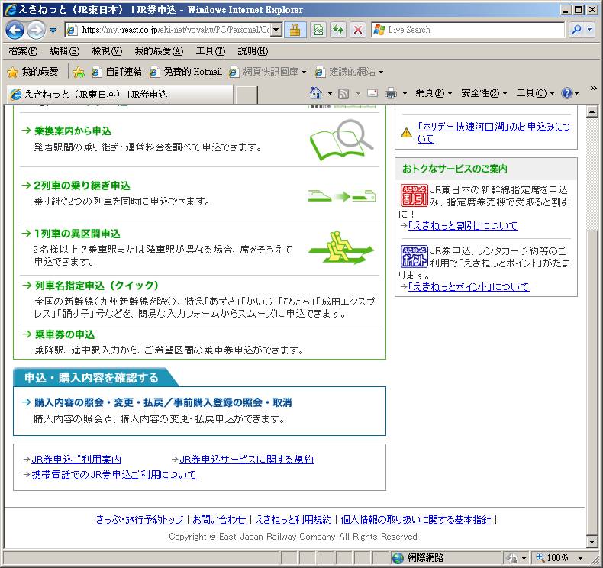The width and height of the screenshot is (603, 568).
Task: Open the きっぷ・旅行予約トップ footer link
Action: (140, 520)
